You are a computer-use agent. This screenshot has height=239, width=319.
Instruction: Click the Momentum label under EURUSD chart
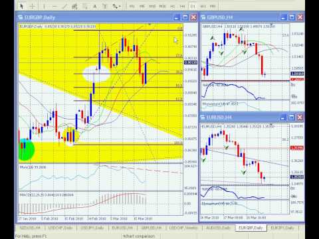(219, 203)
